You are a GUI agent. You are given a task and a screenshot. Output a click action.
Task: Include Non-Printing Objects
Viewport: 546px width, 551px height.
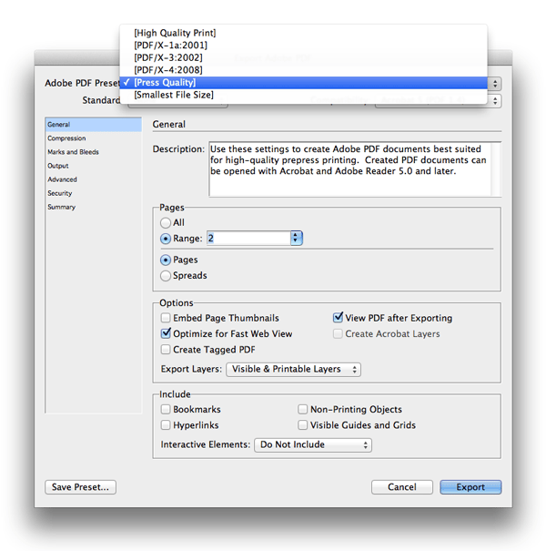coord(302,410)
